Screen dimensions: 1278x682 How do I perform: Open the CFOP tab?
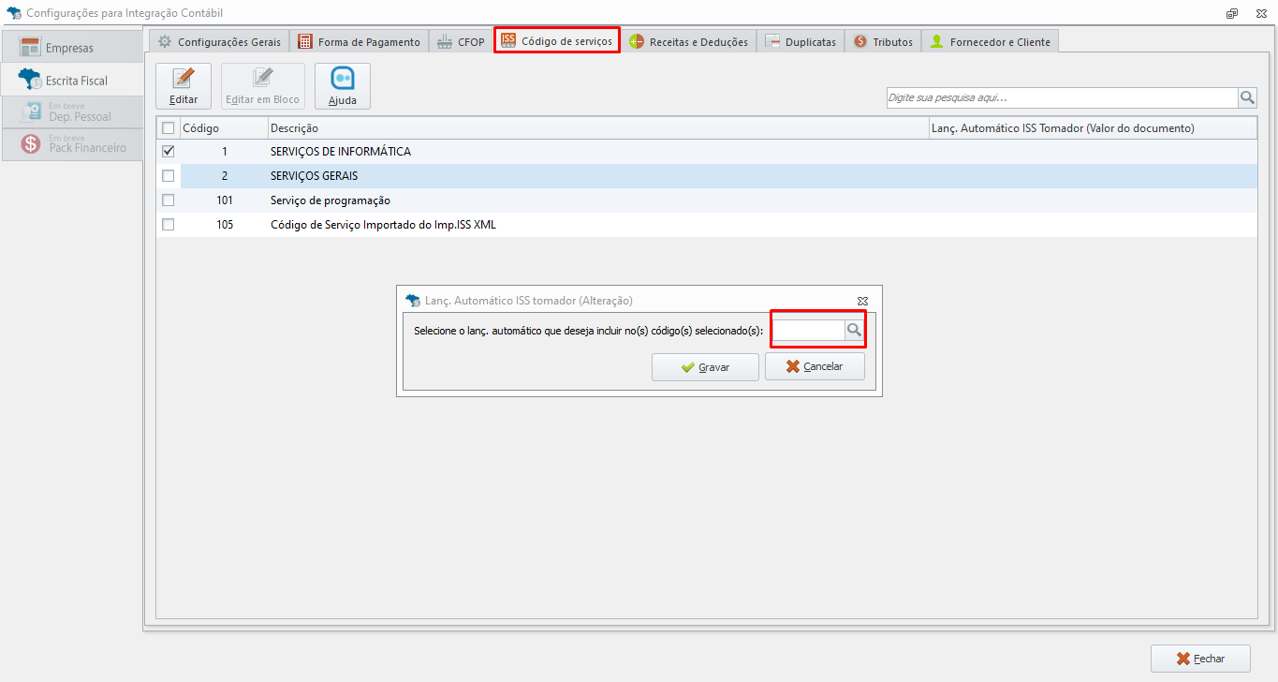(x=461, y=41)
